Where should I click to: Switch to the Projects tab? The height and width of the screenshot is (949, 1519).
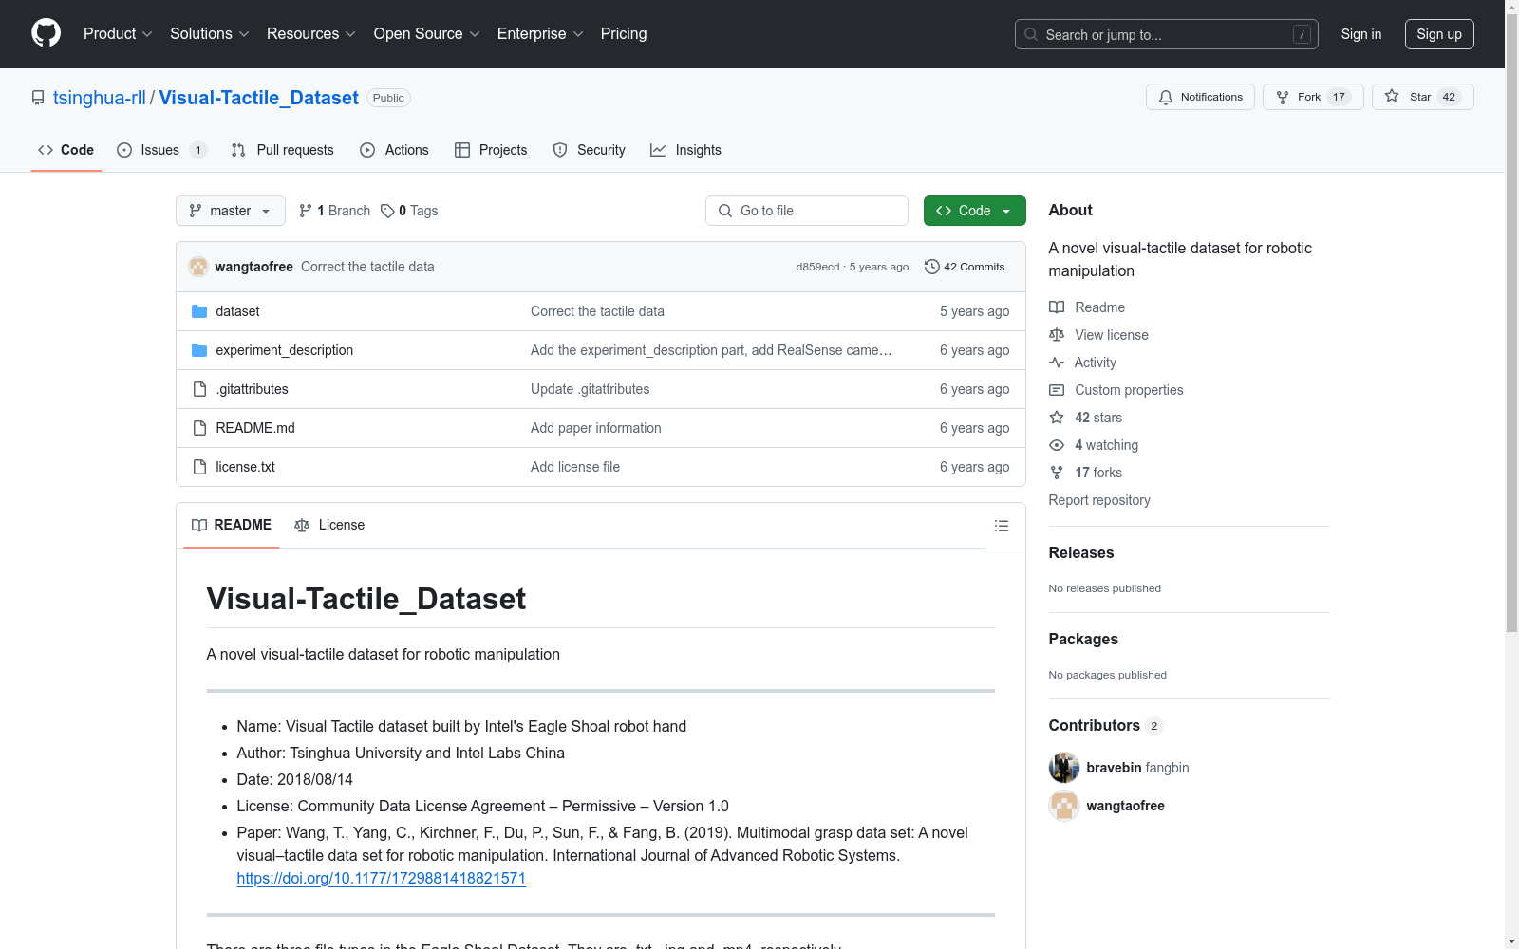click(x=491, y=150)
